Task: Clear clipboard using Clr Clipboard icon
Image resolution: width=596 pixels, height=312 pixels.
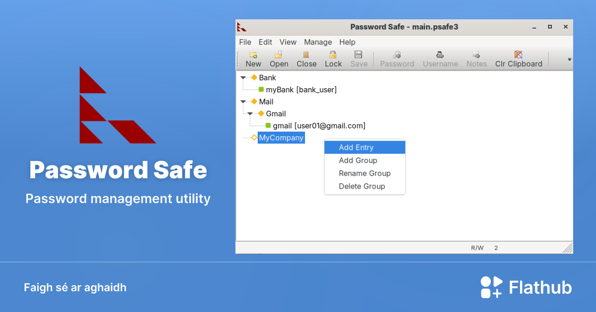Action: click(x=518, y=59)
